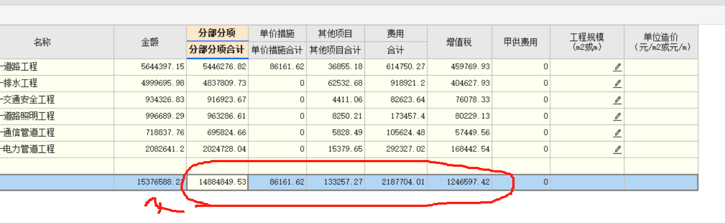This screenshot has width=725, height=223.
Task: Click cell 4837809.73 in 分部分项合计
Action: point(217,84)
